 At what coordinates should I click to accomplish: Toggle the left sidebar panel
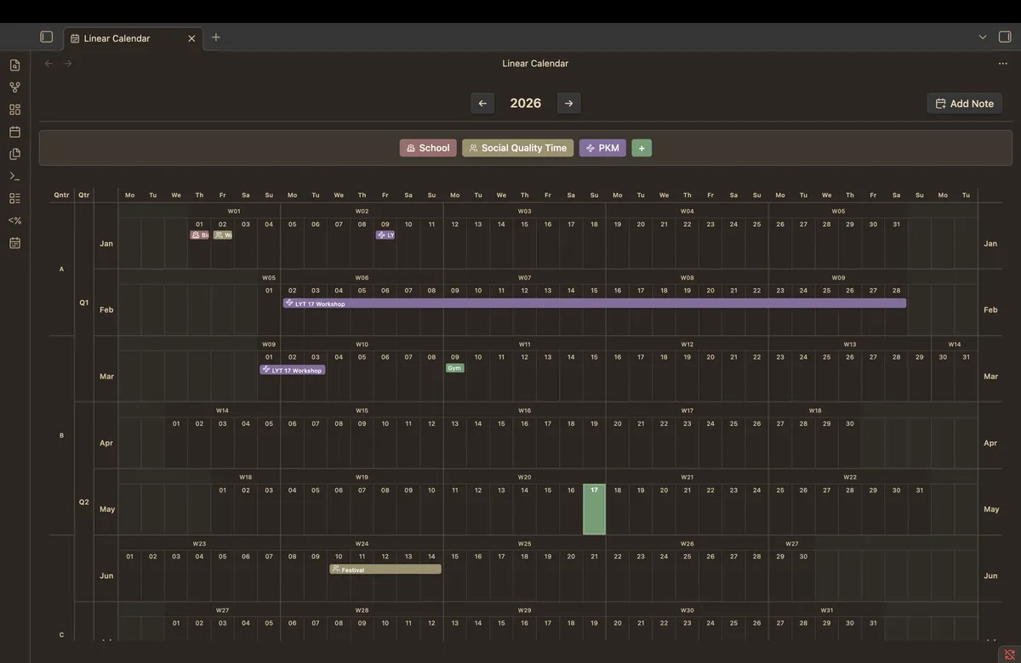47,37
